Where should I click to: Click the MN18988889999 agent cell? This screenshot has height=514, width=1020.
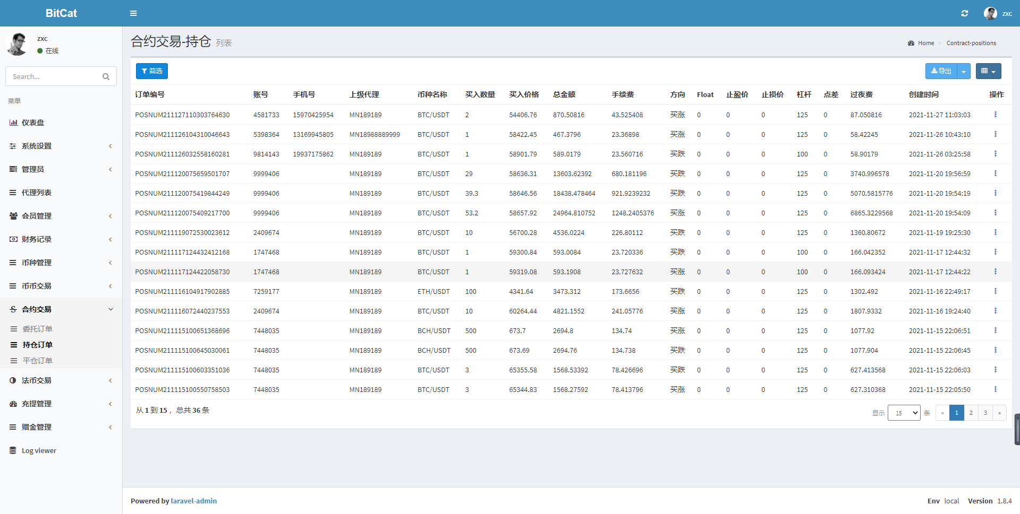click(375, 135)
